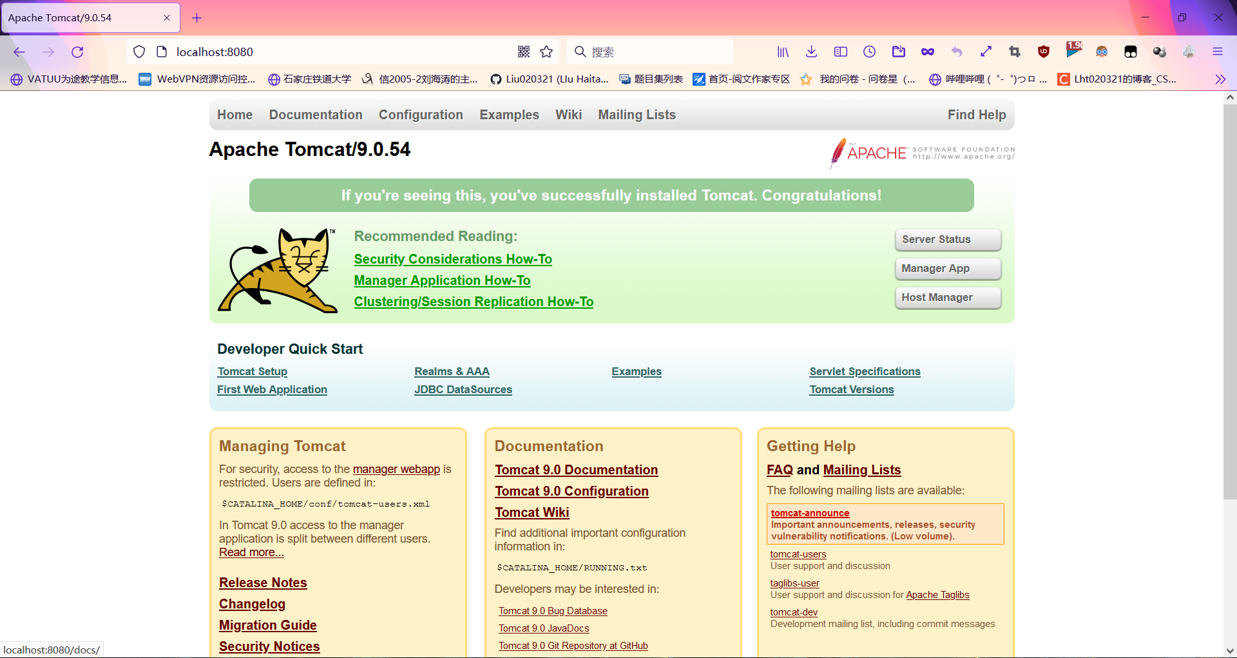Open the VATUU bookmark
The width and height of the screenshot is (1237, 658).
coord(69,79)
